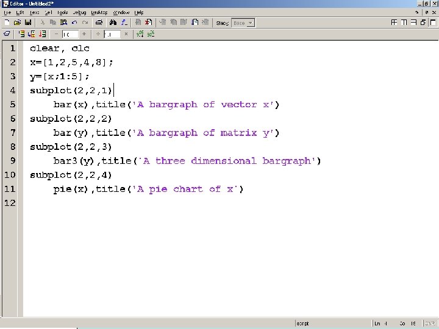Create a new M-file with New icon
The width and height of the screenshot is (439, 329).
point(7,23)
